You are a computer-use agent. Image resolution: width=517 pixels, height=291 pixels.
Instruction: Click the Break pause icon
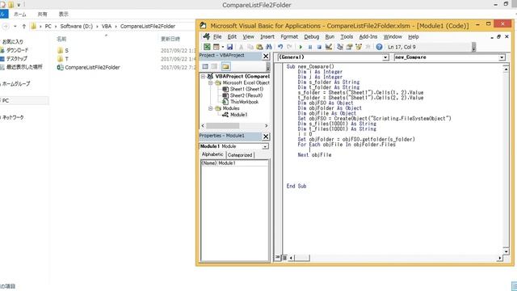pos(310,47)
